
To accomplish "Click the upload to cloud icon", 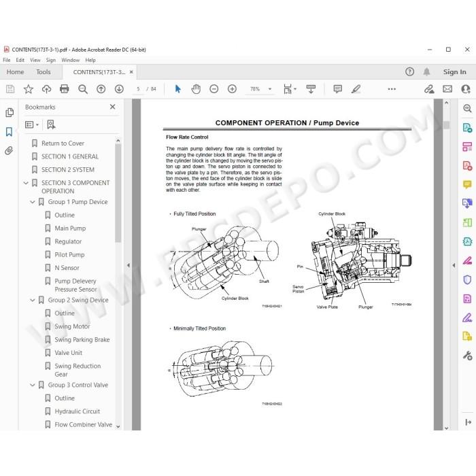I will tap(46, 89).
